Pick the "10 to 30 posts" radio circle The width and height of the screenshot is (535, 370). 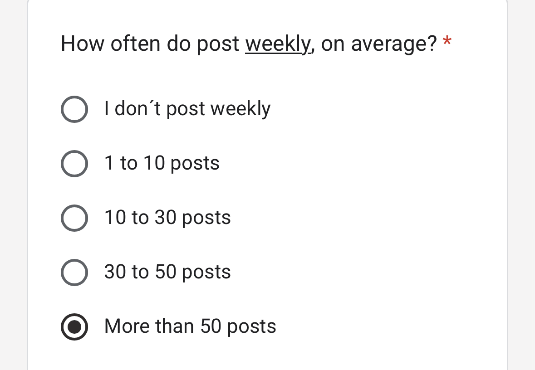point(74,218)
